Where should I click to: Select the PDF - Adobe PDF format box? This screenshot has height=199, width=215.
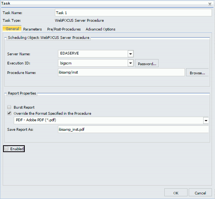click(109, 120)
